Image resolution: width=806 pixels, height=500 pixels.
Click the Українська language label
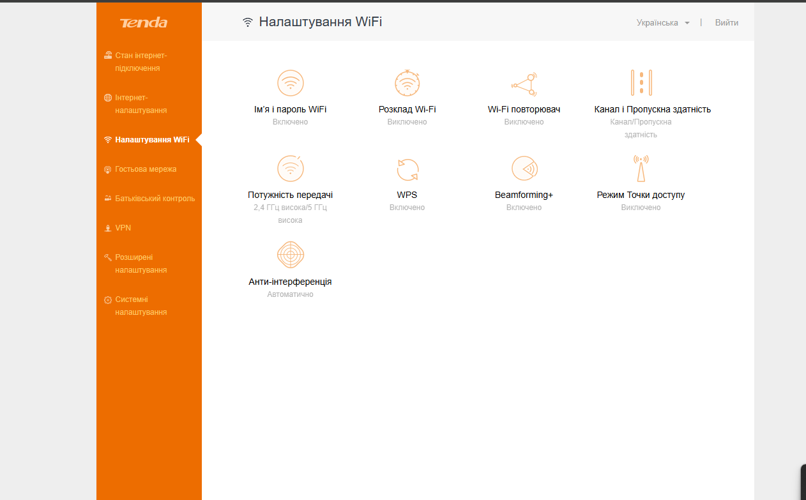(657, 22)
